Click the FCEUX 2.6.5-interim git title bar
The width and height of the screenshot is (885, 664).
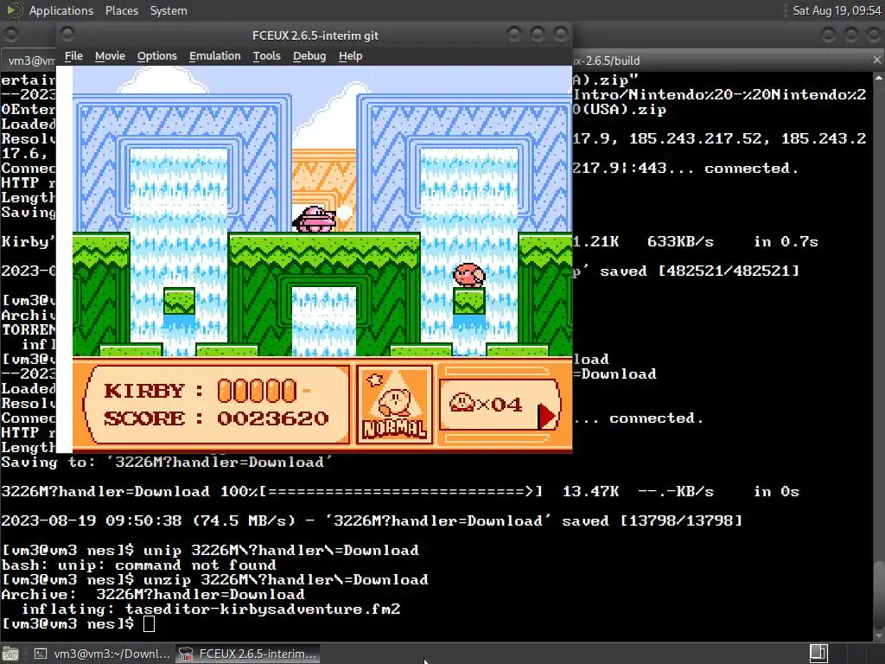(315, 35)
